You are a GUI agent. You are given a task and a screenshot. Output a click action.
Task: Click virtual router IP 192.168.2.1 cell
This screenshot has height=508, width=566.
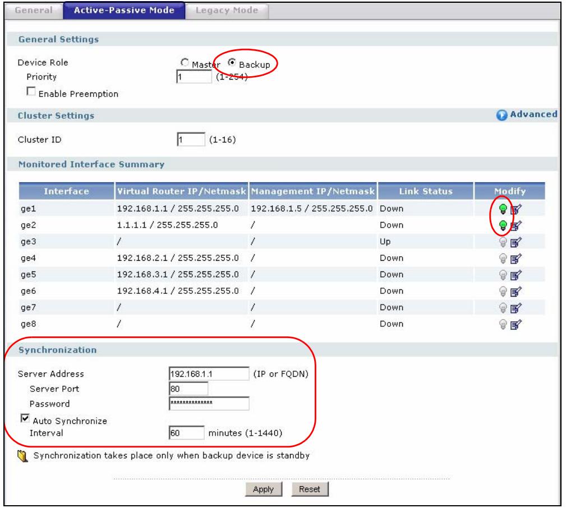178,258
